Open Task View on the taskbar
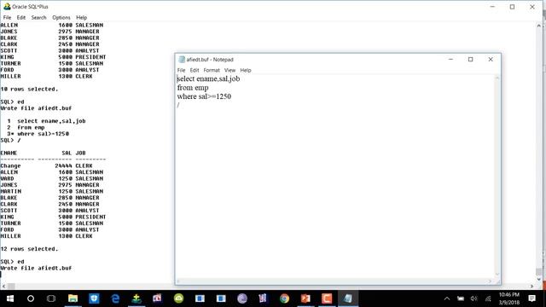 pyautogui.click(x=51, y=298)
